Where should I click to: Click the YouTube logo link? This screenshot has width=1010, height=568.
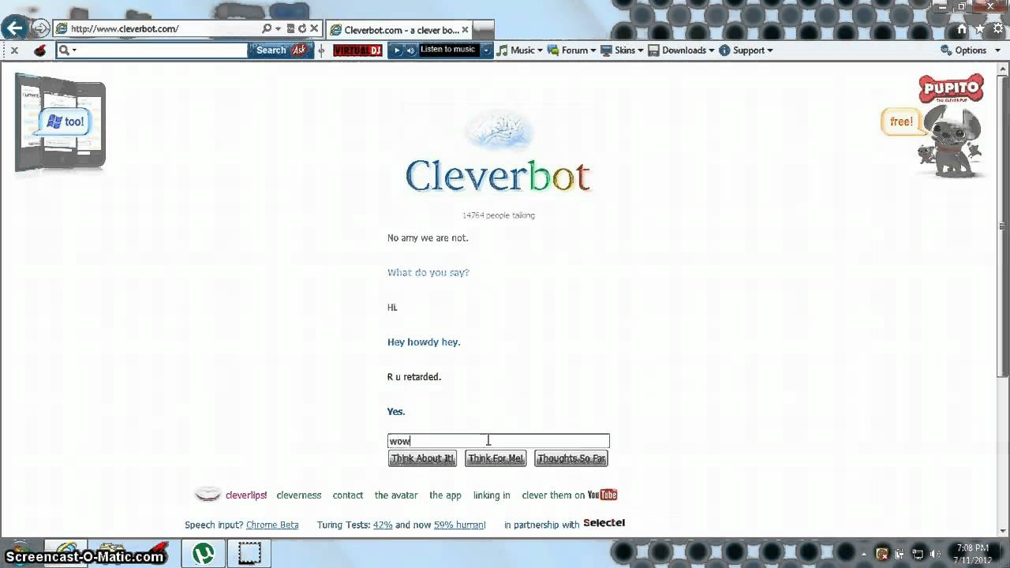(602, 495)
